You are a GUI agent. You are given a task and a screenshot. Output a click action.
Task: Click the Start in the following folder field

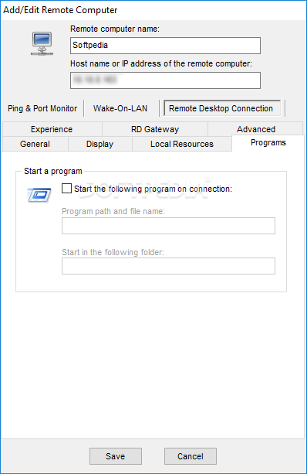[x=168, y=266]
